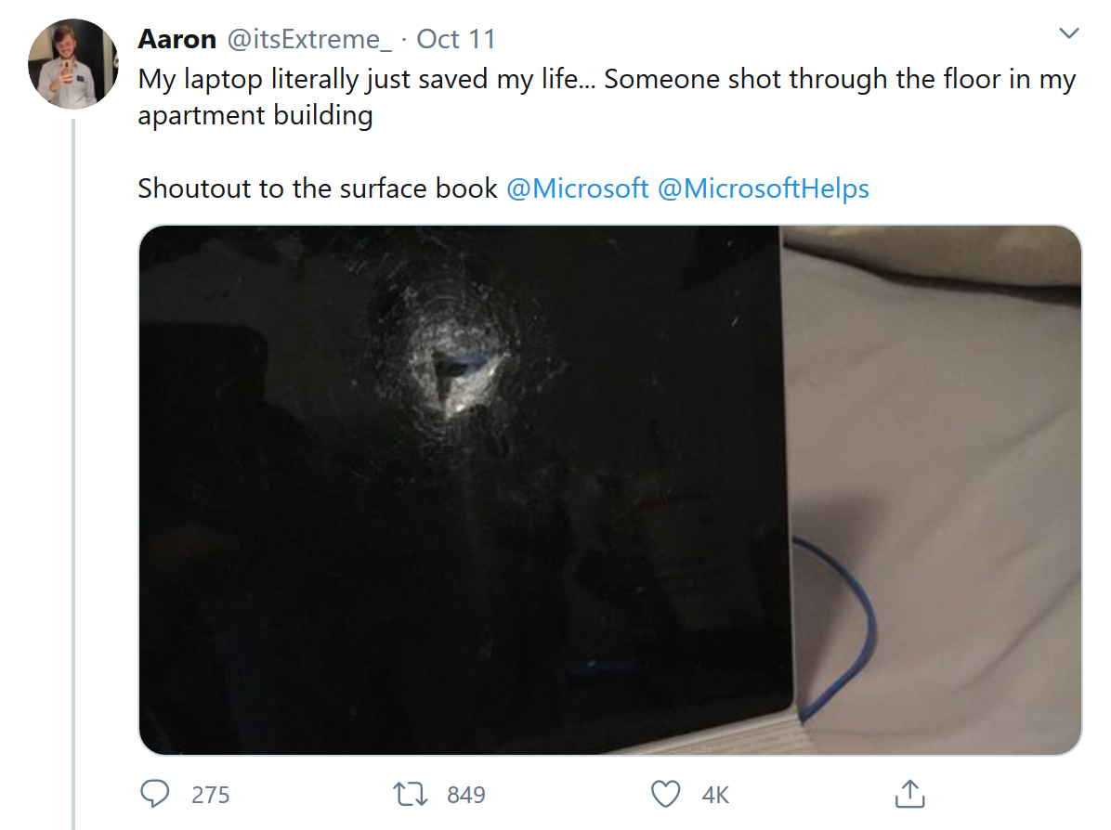Click the "Shoutout to the surface book" text
Screen dimensions: 1111x830
click(318, 188)
